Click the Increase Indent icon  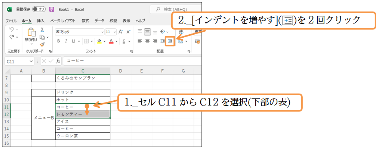click(170, 41)
